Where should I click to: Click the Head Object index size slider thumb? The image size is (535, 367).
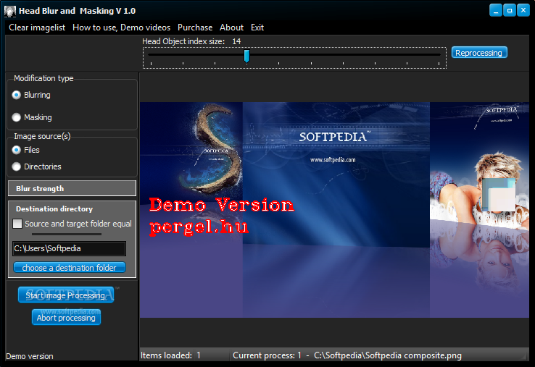(246, 56)
